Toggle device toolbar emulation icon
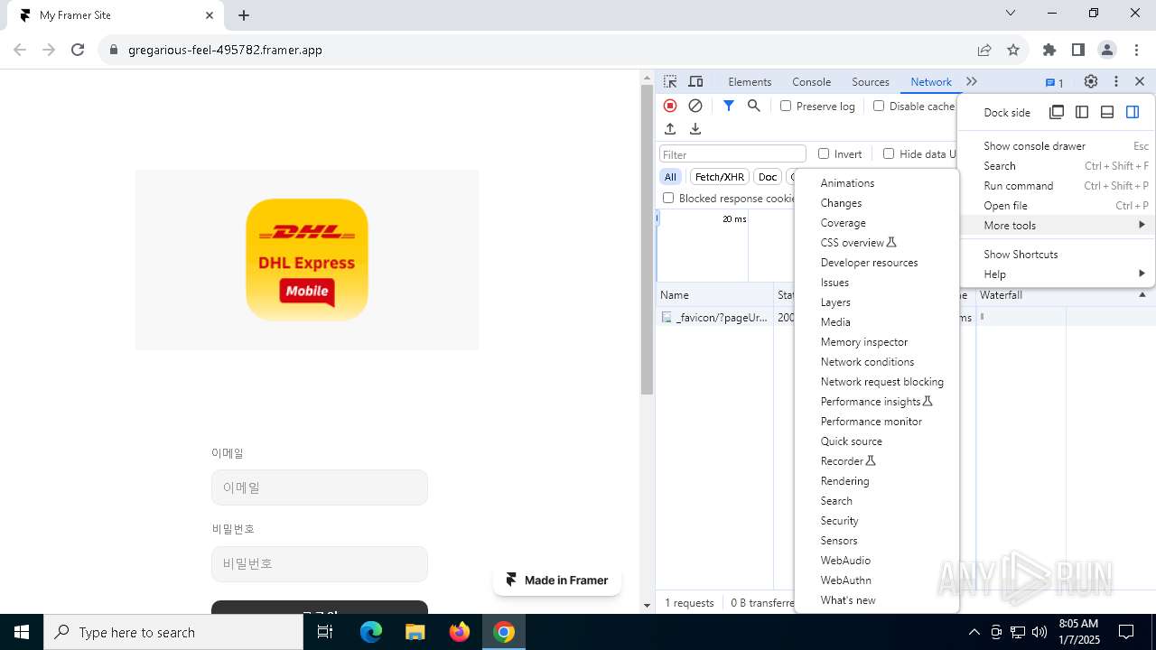Viewport: 1156px width, 650px height. tap(695, 81)
